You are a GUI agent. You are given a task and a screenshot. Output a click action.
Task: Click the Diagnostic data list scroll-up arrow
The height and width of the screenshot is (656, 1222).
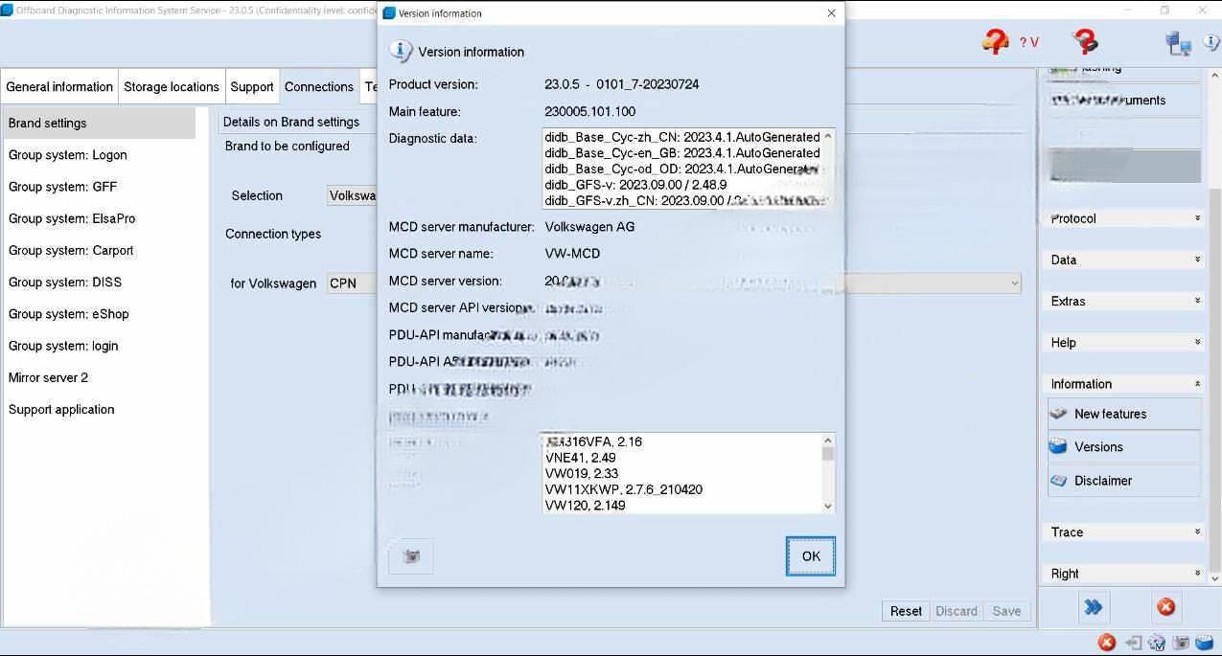[x=828, y=137]
